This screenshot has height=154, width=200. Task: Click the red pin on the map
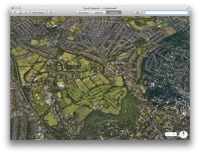coord(116,77)
